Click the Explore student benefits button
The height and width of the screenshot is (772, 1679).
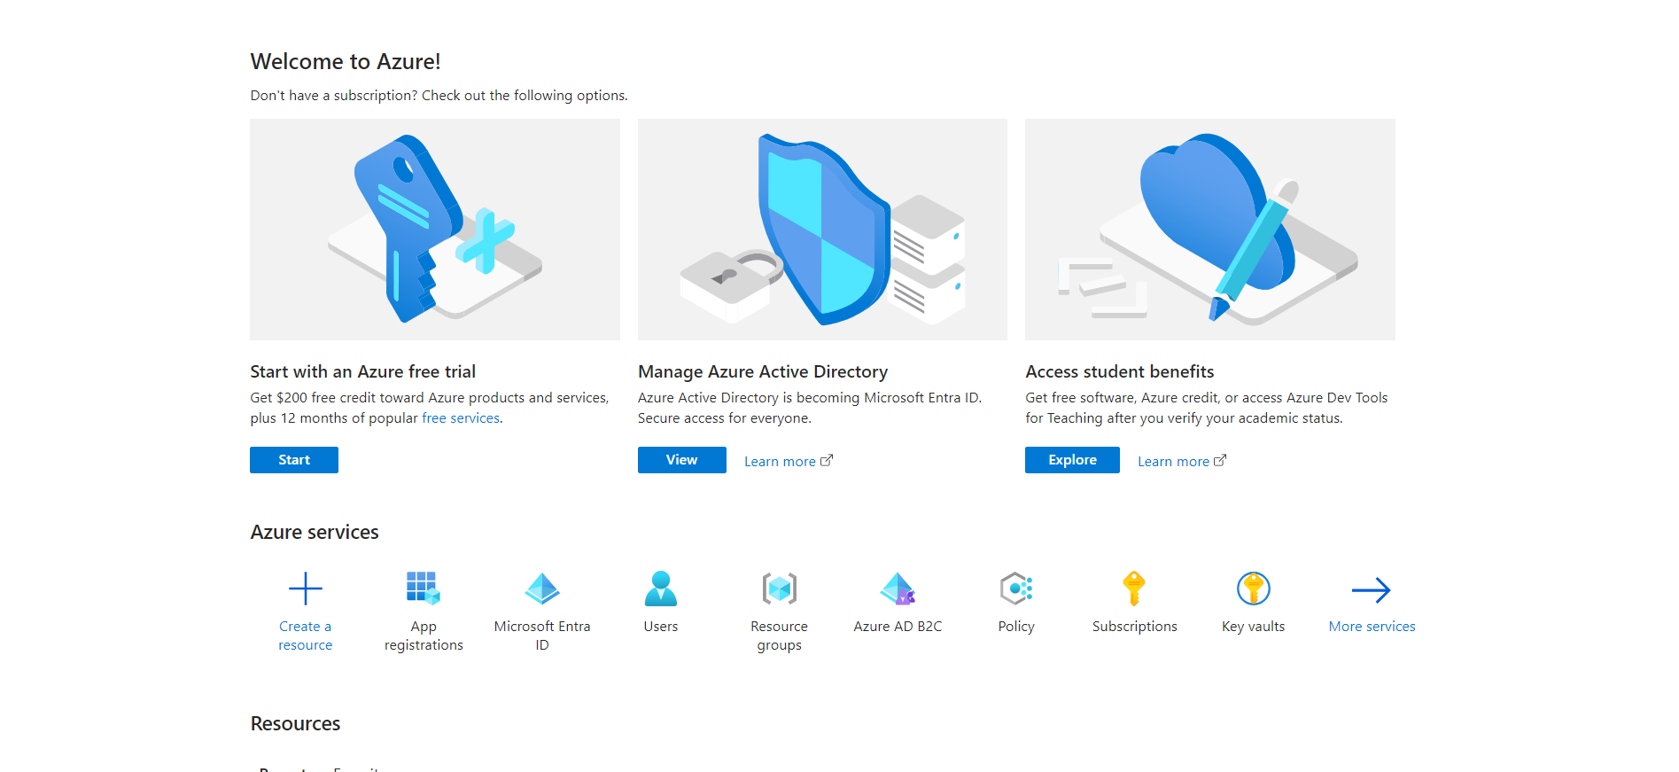1072,460
